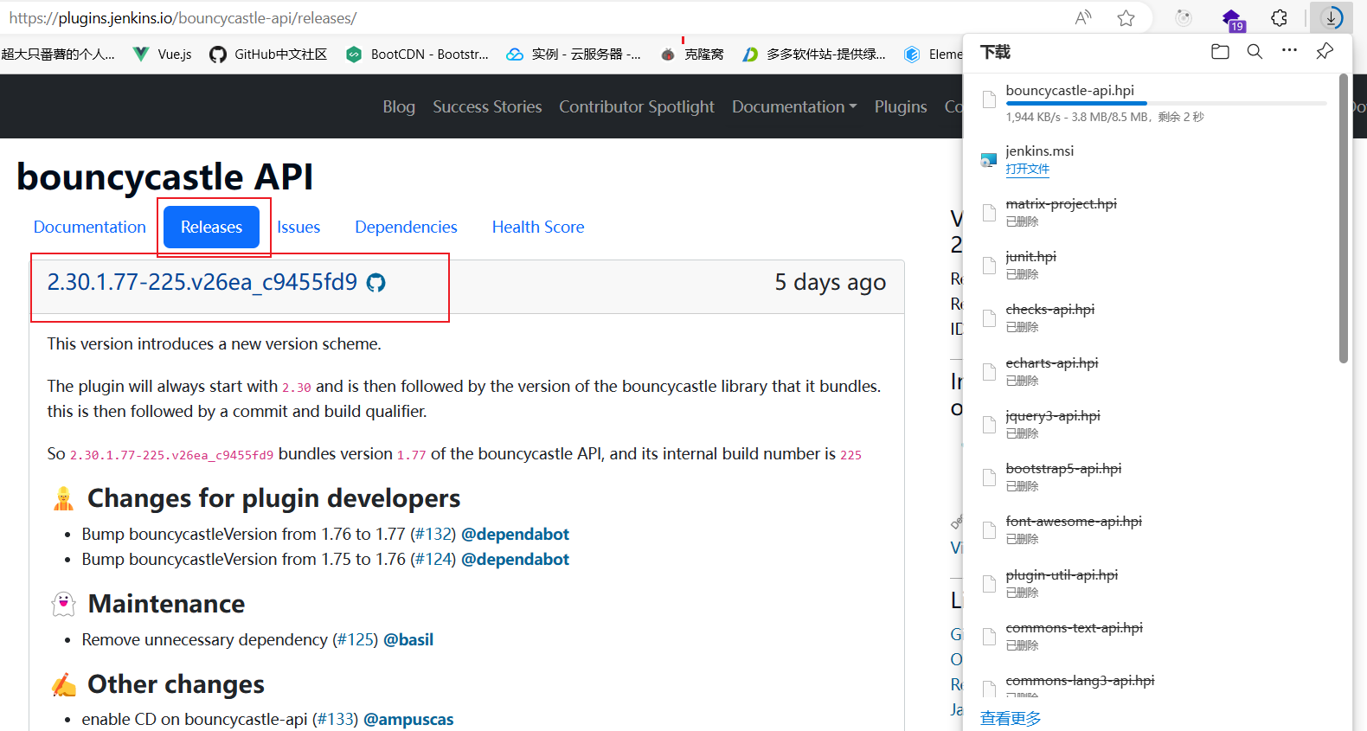Open browser extensions puzzle icon
Image resolution: width=1367 pixels, height=731 pixels.
click(1280, 18)
